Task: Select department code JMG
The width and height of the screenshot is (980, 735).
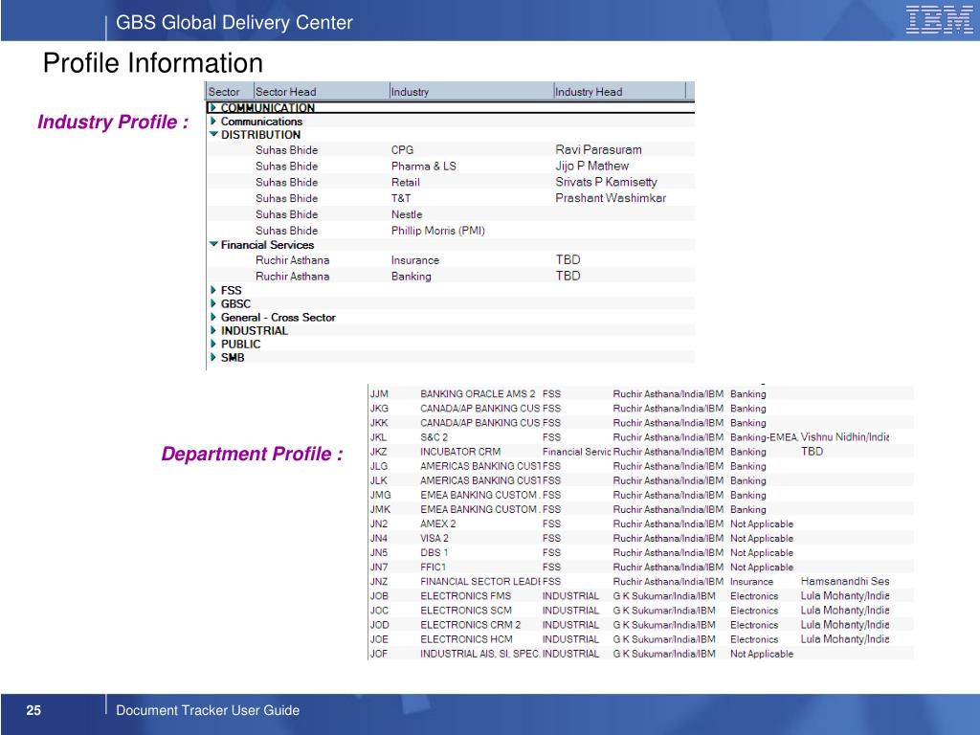Action: (380, 495)
